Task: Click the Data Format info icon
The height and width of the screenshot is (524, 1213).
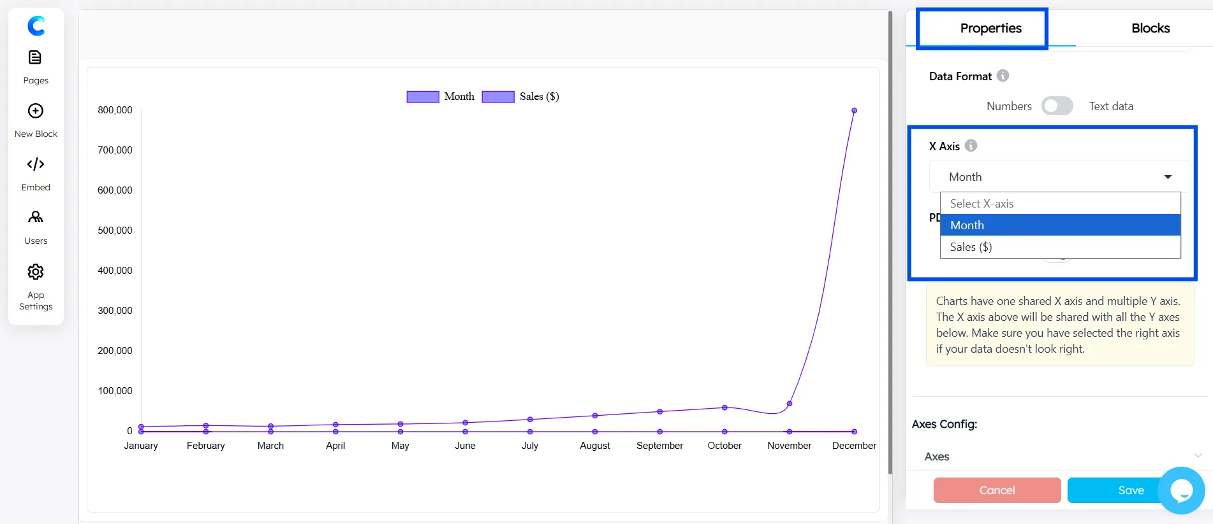Action: click(x=1003, y=76)
